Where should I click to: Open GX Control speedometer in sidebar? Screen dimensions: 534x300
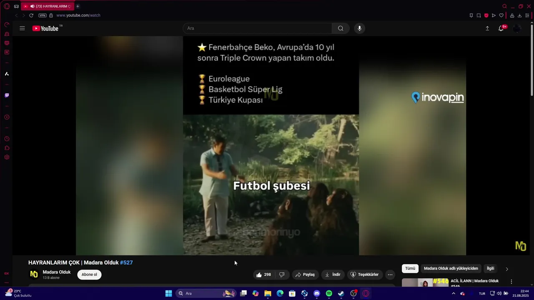coord(7,25)
